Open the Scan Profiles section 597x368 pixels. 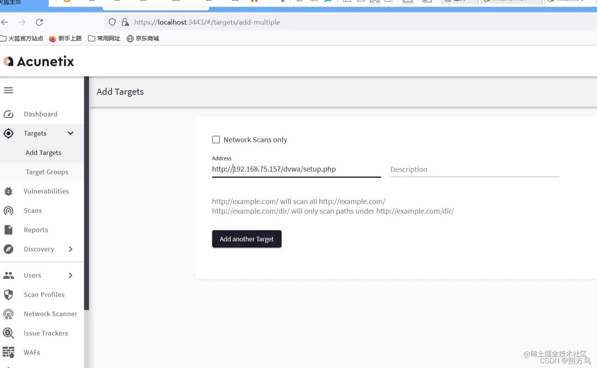(44, 295)
